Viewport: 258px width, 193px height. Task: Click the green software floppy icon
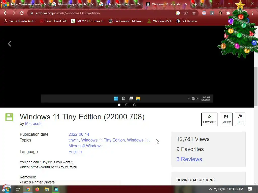coord(9,117)
